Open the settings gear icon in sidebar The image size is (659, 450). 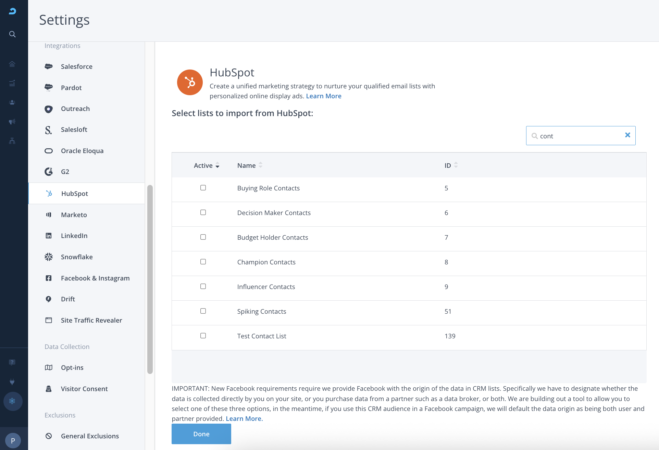pyautogui.click(x=12, y=401)
